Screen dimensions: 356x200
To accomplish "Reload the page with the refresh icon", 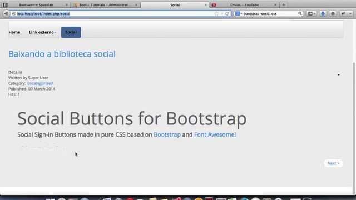I will 227,13.
